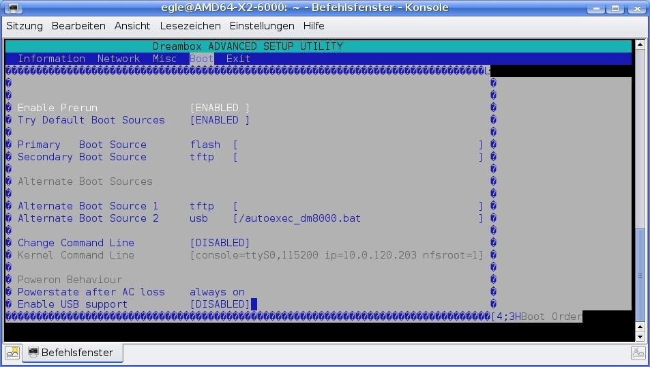Click the new session icon at bottom left
Image resolution: width=650 pixels, height=367 pixels.
pyautogui.click(x=12, y=353)
